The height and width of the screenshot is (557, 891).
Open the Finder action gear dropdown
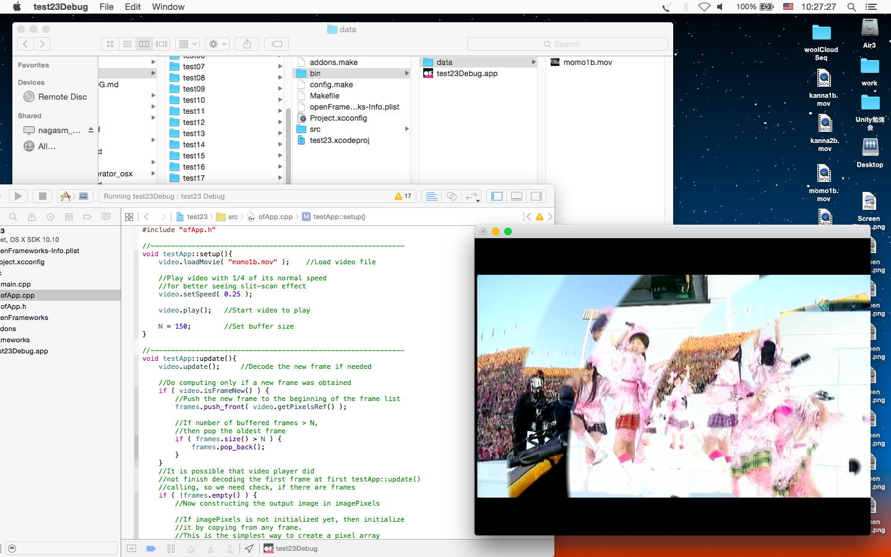(217, 44)
